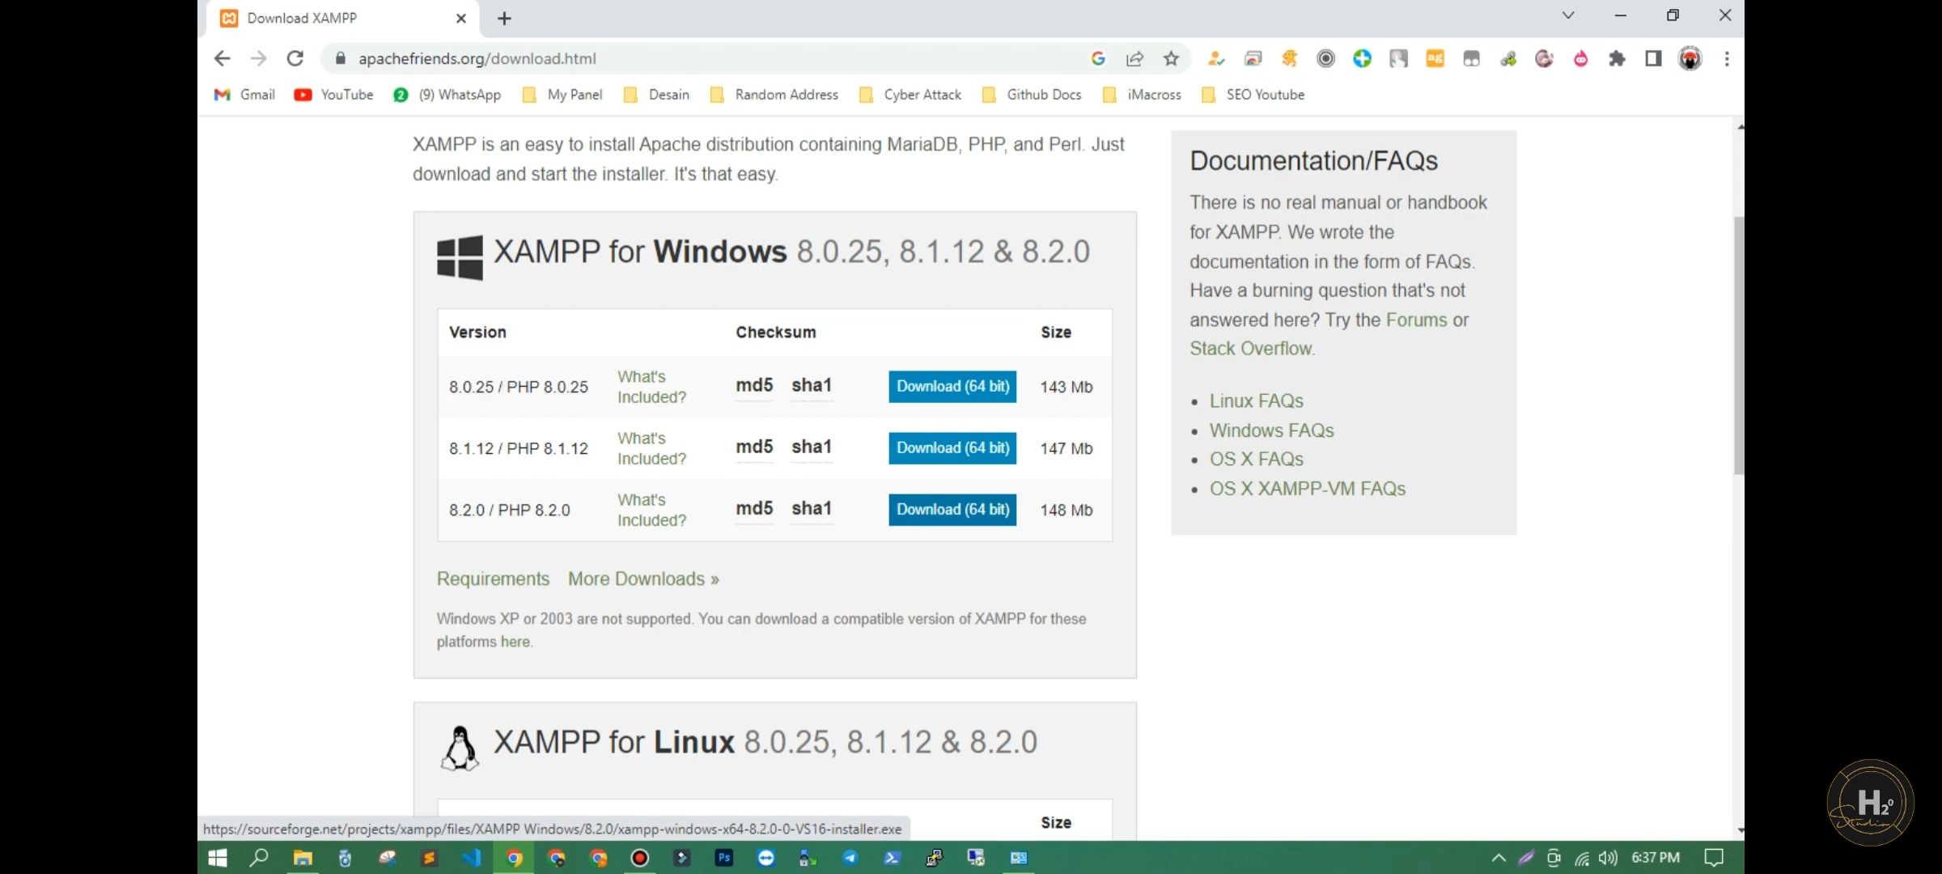Follow 'here' link for XP version
1942x874 pixels.
[515, 642]
